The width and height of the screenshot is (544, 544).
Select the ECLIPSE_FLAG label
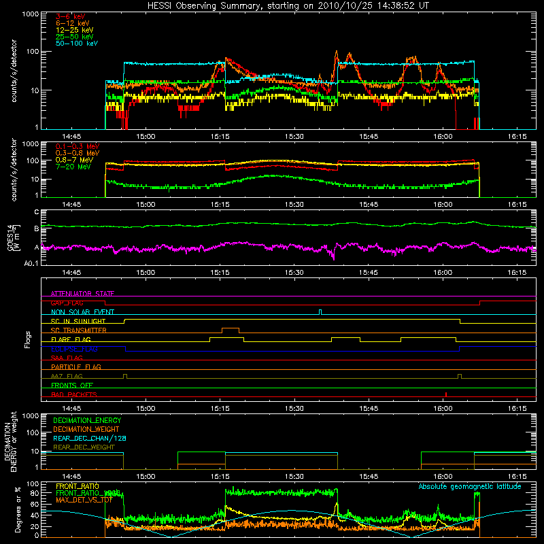[x=74, y=349]
